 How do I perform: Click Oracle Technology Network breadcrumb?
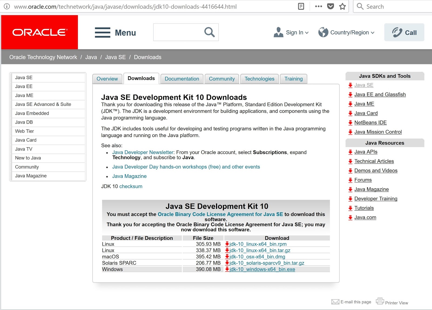(x=43, y=57)
